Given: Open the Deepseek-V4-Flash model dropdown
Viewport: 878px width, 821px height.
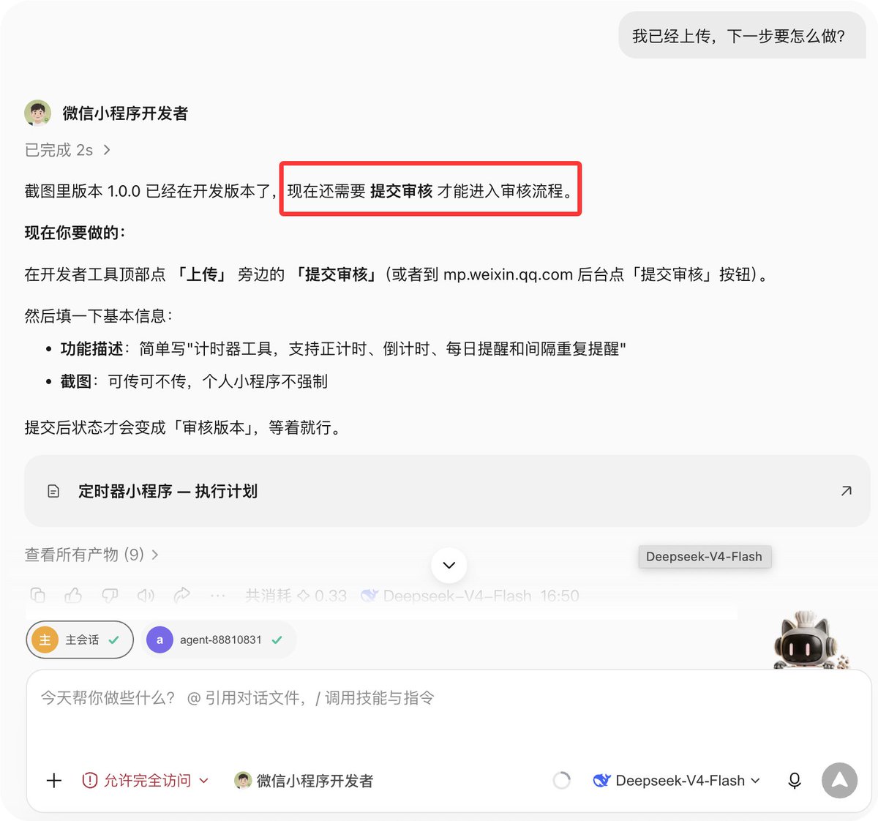Looking at the screenshot, I should click(x=677, y=781).
